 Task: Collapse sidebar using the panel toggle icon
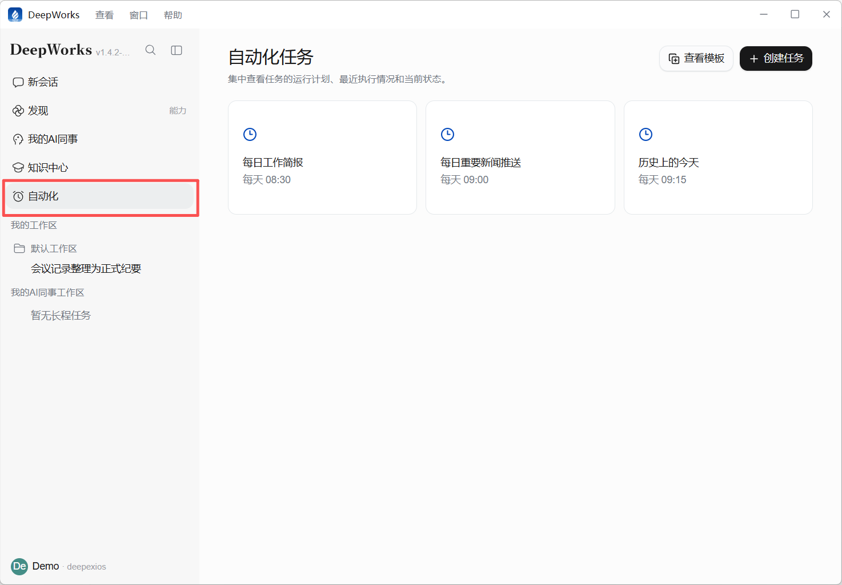[177, 50]
